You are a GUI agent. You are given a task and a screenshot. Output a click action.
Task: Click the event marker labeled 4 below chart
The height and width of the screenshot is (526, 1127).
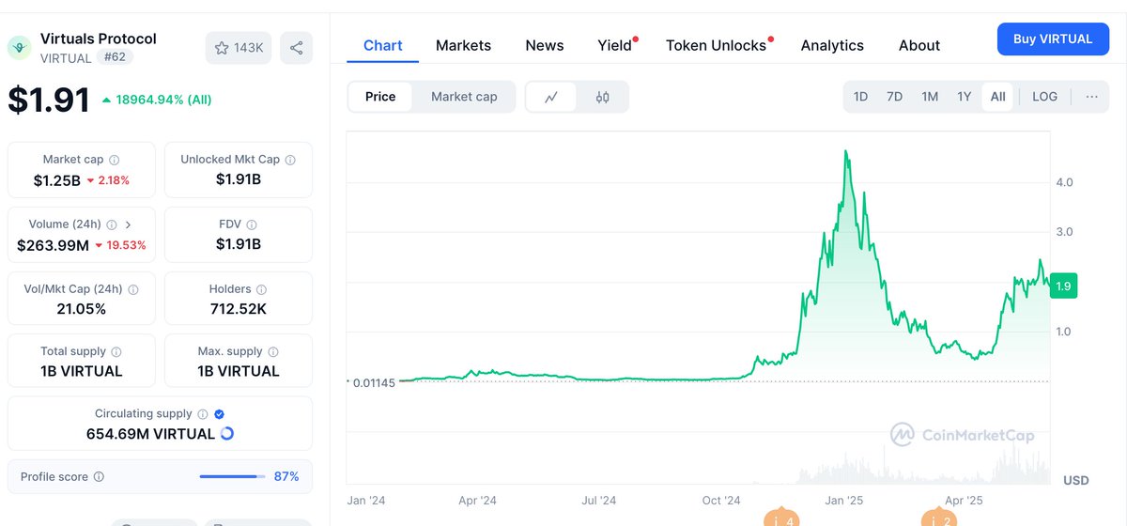tap(781, 518)
